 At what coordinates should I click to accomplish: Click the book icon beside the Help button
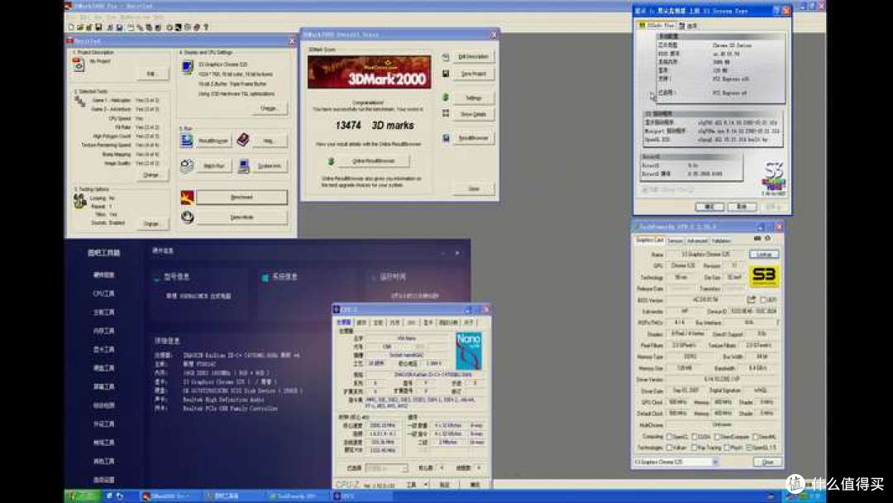[x=242, y=140]
